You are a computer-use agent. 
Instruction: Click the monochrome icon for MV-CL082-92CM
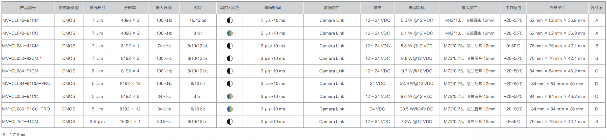click(230, 58)
